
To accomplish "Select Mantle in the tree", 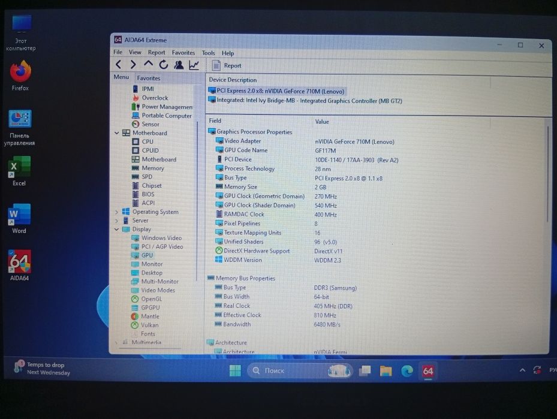I will tap(145, 316).
